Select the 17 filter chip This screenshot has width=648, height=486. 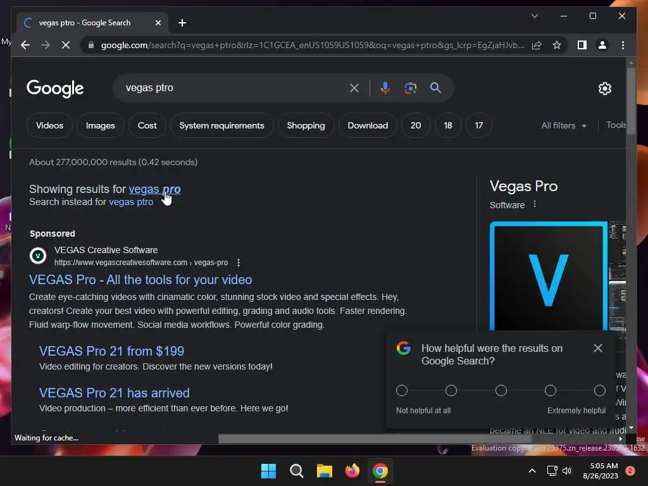(479, 126)
